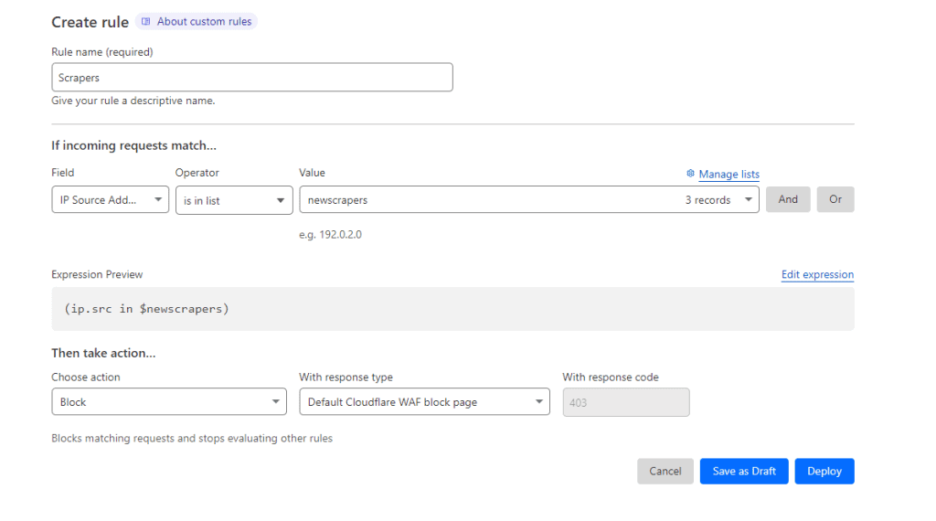
Task: Click the Rule name field containing Scrapers
Action: [251, 78]
